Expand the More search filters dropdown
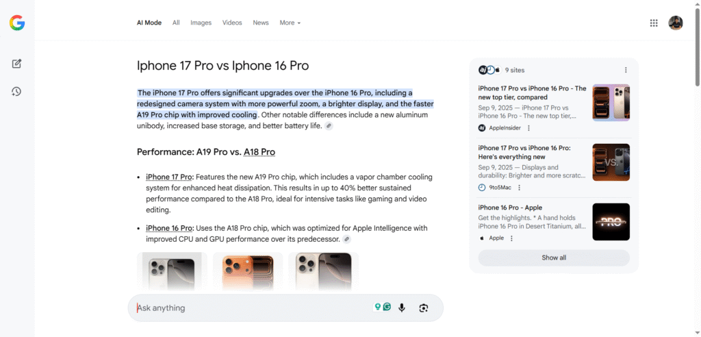Image resolution: width=701 pixels, height=337 pixels. pyautogui.click(x=290, y=23)
